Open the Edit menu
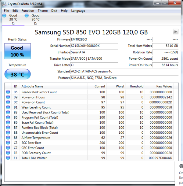The width and height of the screenshot is (183, 186). (15, 11)
